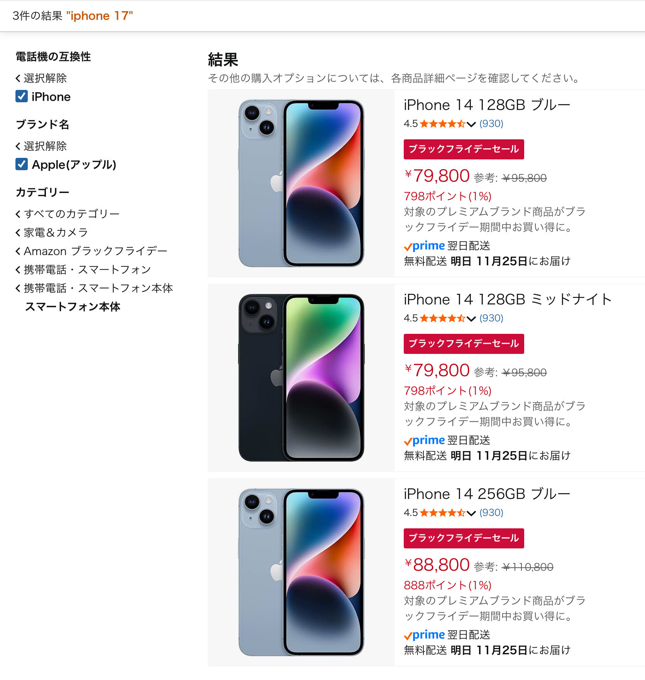Viewport: 645px width, 680px height.
Task: Open 家電＆カメラ category
Action: point(52,232)
